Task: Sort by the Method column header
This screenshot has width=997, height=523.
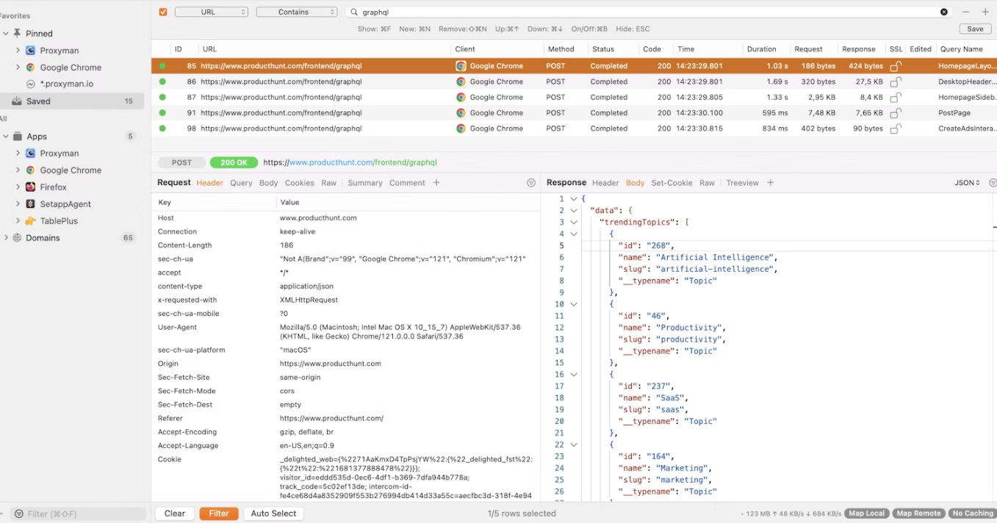Action: click(561, 49)
